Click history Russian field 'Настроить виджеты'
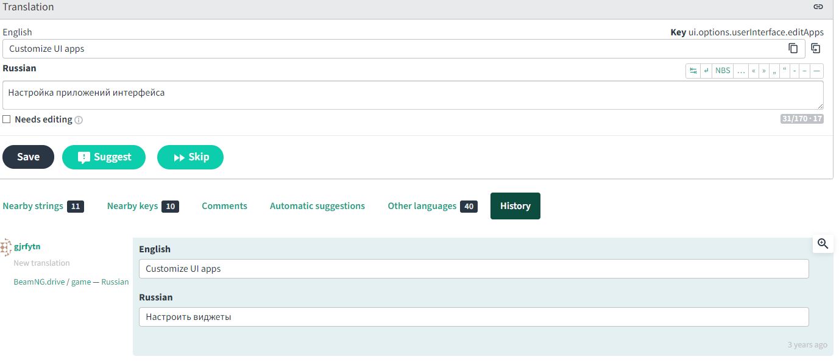Screen dimensions: 839x362 [474, 317]
